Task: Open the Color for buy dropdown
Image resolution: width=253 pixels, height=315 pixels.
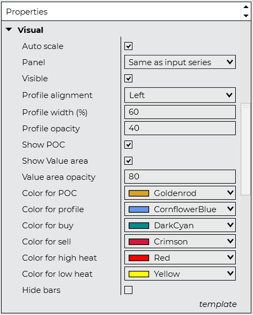Action: (x=180, y=225)
